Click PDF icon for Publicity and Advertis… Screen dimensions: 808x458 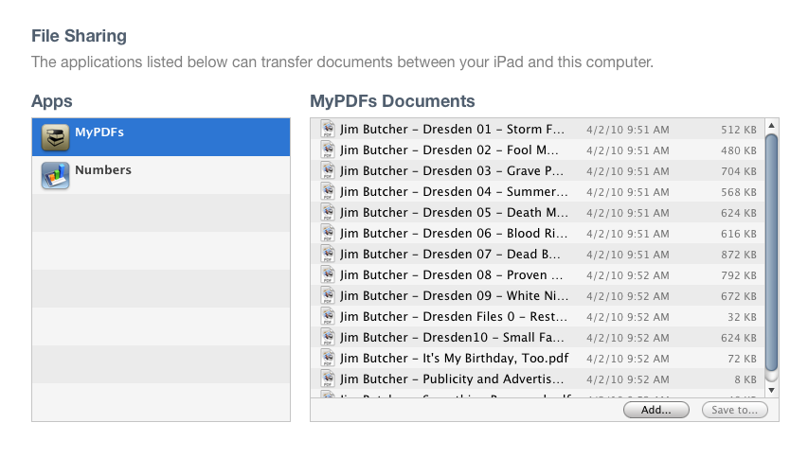328,379
